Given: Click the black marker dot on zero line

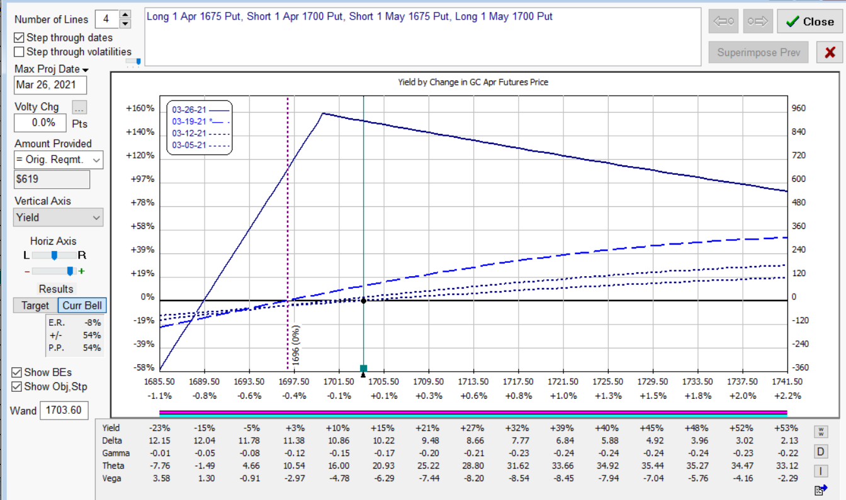Looking at the screenshot, I should coord(363,301).
